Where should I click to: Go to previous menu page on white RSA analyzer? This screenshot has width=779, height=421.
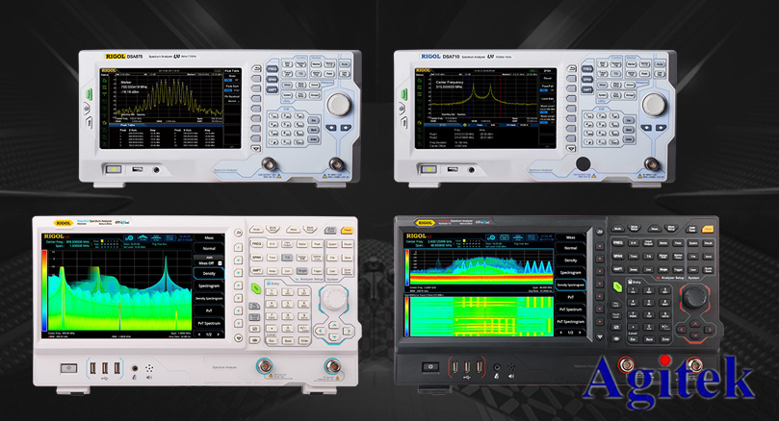[x=199, y=334]
